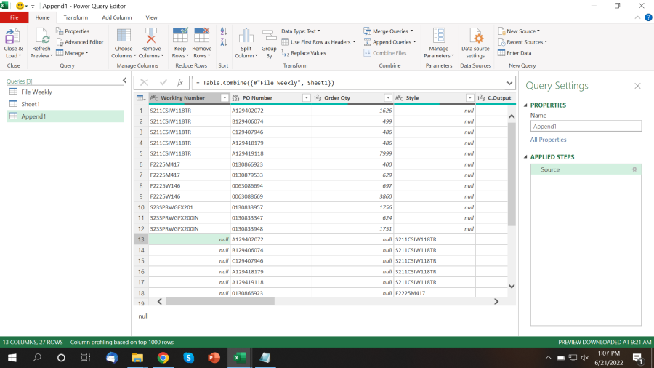Screen dimensions: 654x368
Task: Open Style column filter dropdown
Action: (x=469, y=98)
